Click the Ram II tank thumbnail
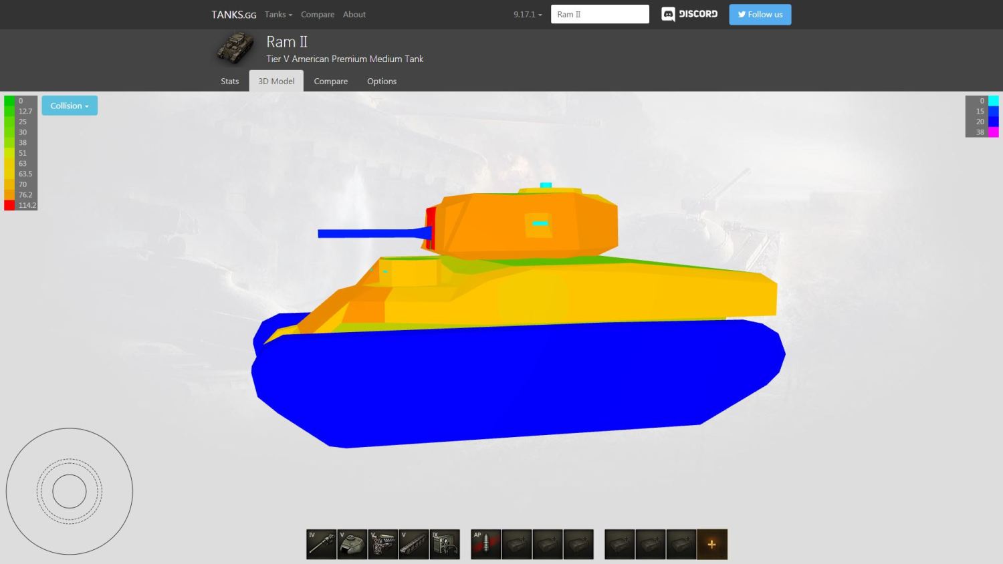Screen dimensions: 1003x564 (x=236, y=48)
